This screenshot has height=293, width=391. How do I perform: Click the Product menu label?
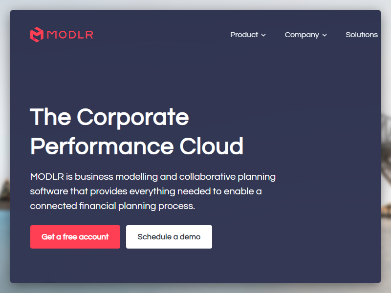click(x=243, y=35)
